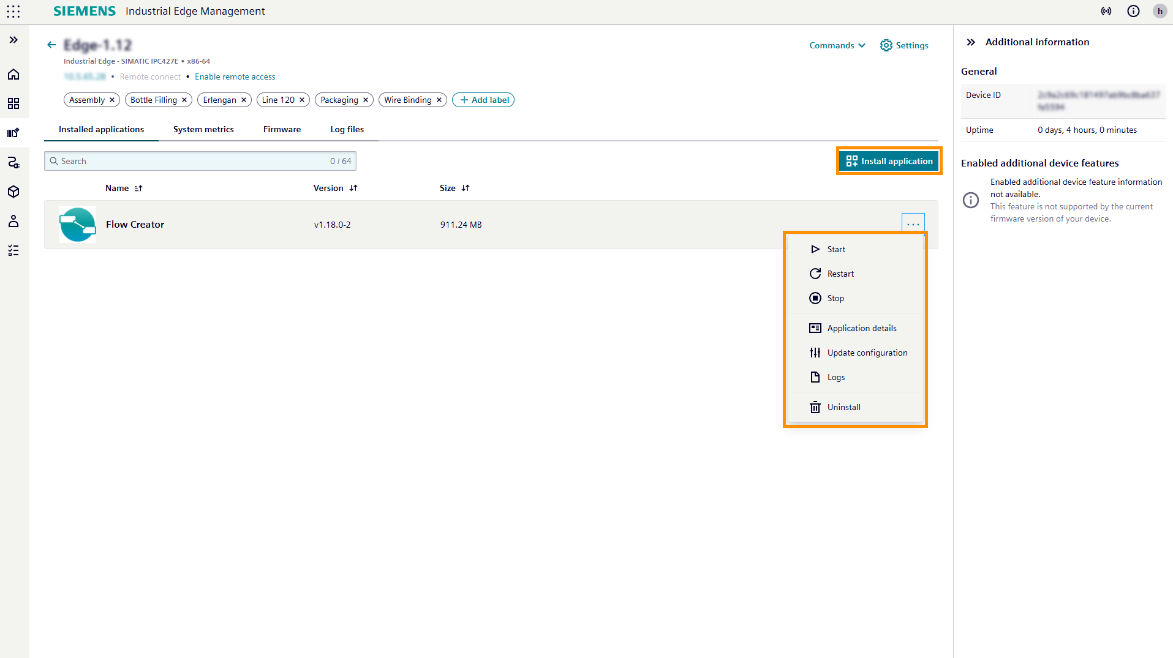The width and height of the screenshot is (1173, 658).
Task: Switch to Installed applications tab
Action: pyautogui.click(x=101, y=129)
